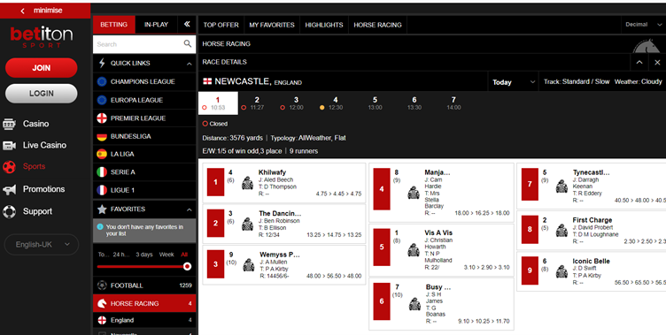The width and height of the screenshot is (666, 335).
Task: Click the favorites info circle icon
Action: coord(100,227)
